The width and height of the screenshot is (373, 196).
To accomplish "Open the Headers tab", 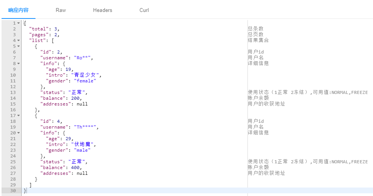I will point(103,10).
